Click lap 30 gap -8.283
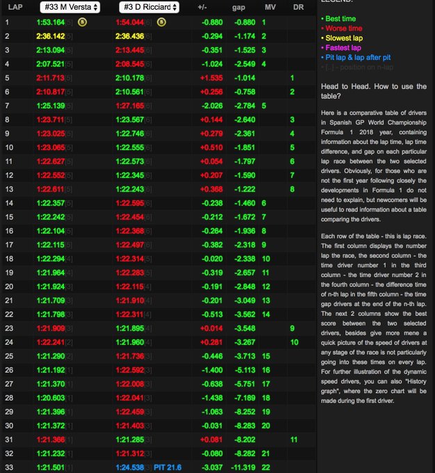The image size is (435, 473). tap(245, 426)
